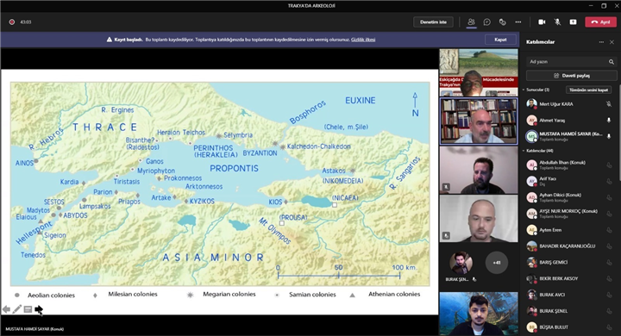Go back with the left slide arrow
621x336 pixels.
coord(6,309)
